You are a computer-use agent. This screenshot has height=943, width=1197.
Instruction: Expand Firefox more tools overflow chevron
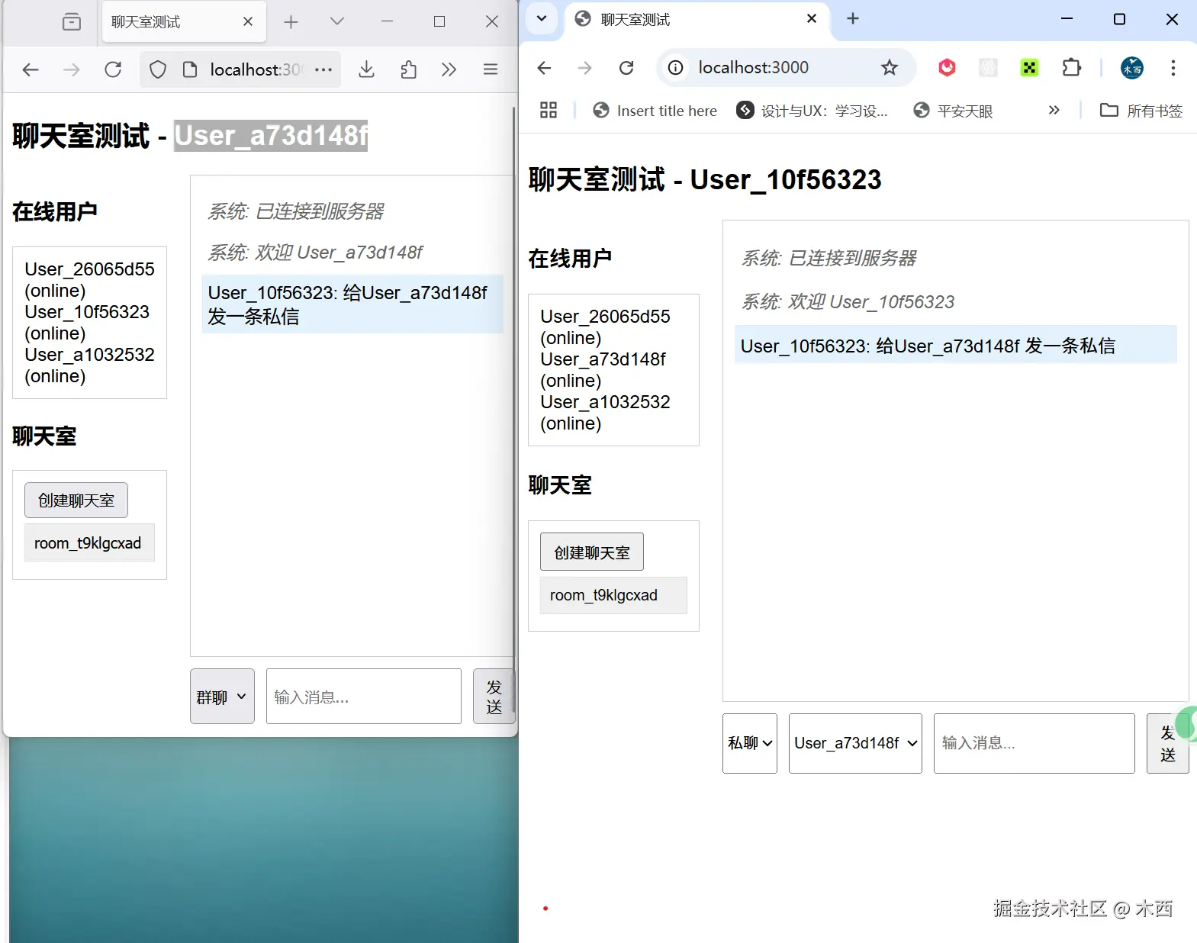(x=449, y=69)
